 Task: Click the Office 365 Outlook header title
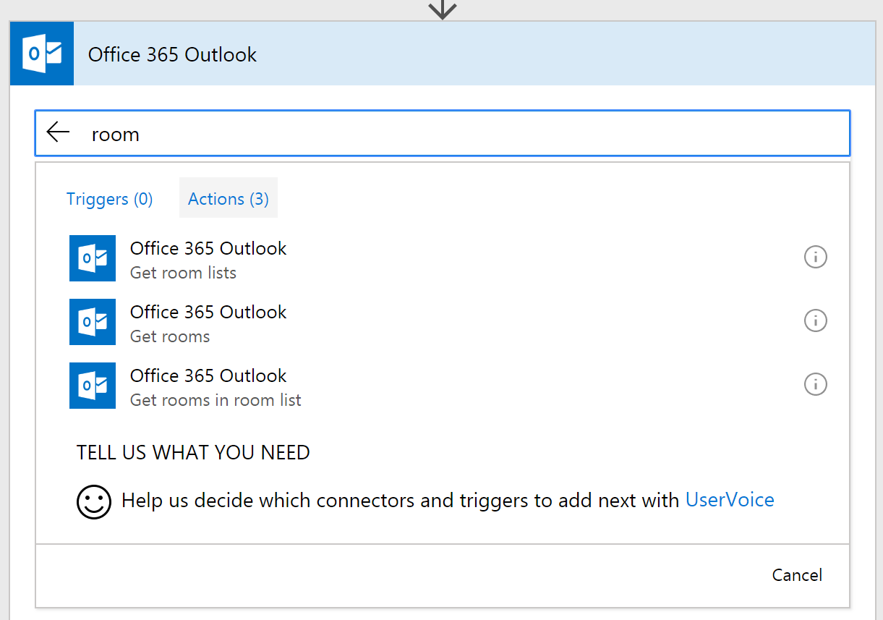coord(172,55)
